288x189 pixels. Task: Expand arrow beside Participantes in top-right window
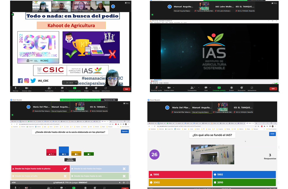[x=198, y=88]
